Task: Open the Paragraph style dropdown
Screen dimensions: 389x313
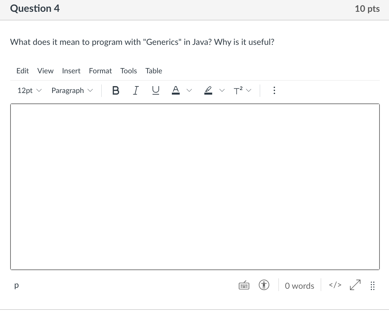Action: pos(72,90)
